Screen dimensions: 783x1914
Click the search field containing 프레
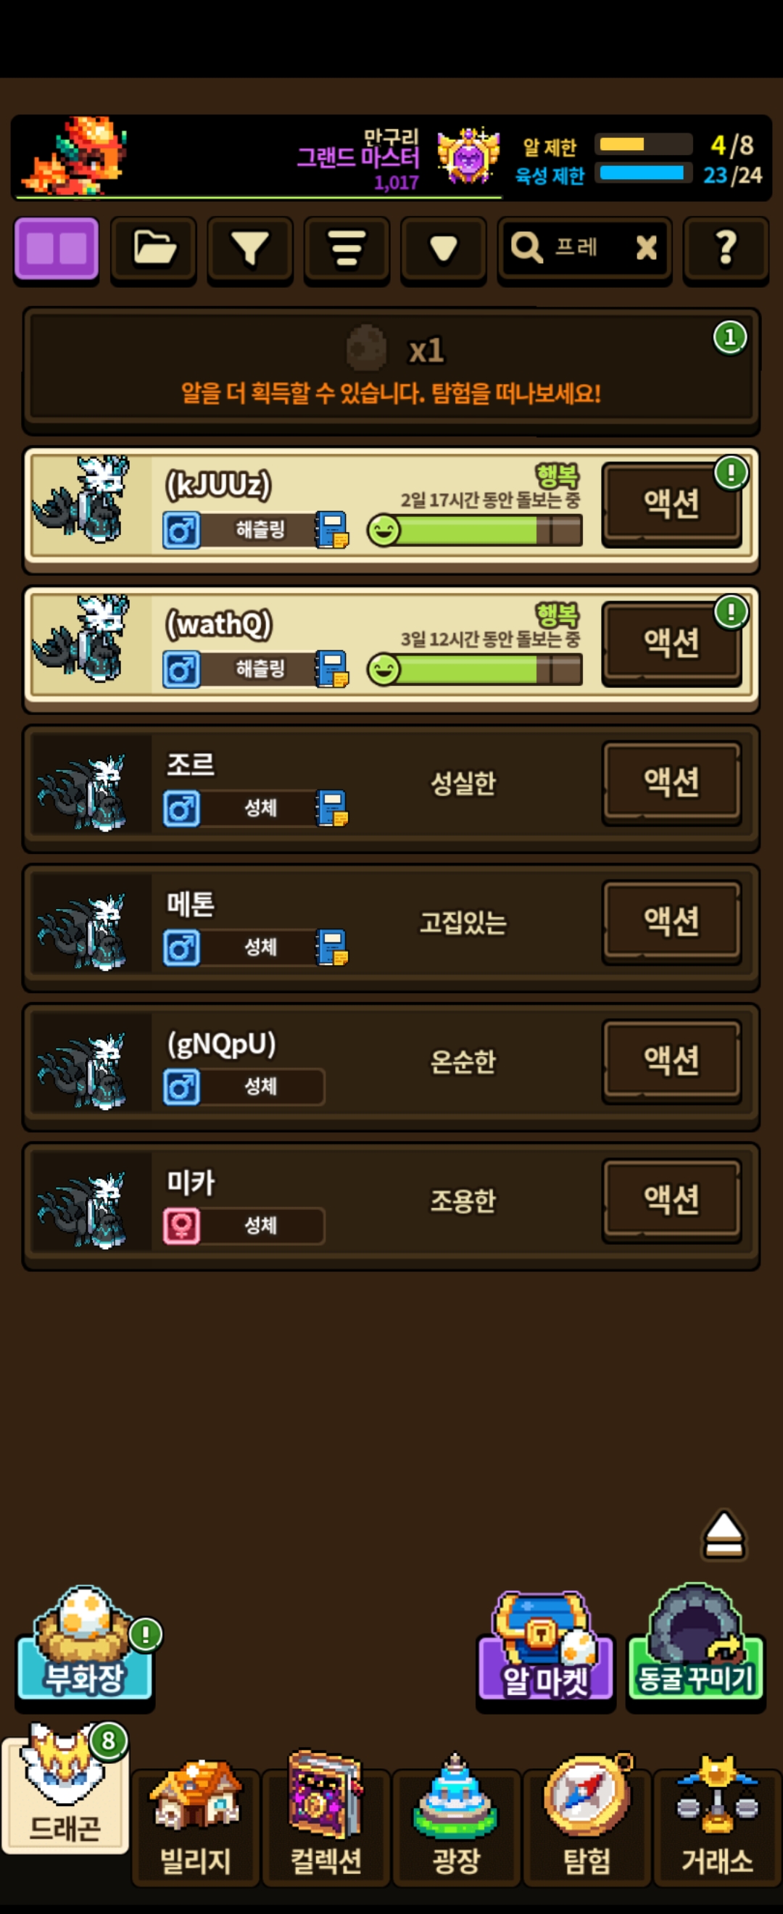tap(584, 249)
